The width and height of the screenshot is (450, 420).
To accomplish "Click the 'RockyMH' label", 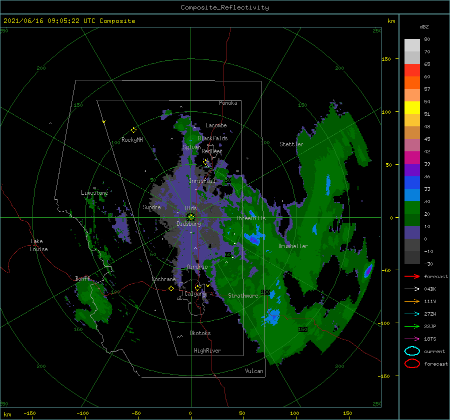I will (132, 140).
